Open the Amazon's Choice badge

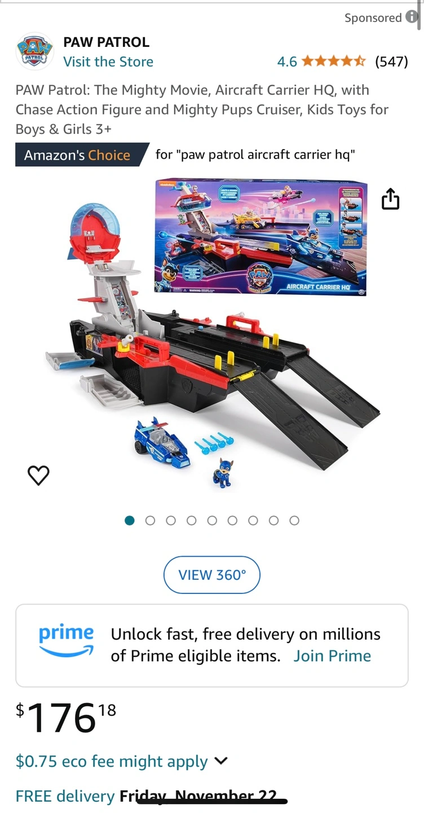click(x=82, y=155)
